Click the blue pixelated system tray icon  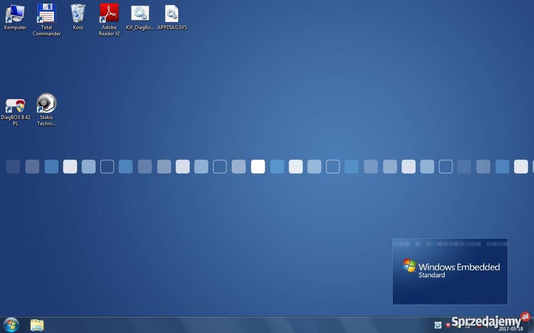(438, 325)
